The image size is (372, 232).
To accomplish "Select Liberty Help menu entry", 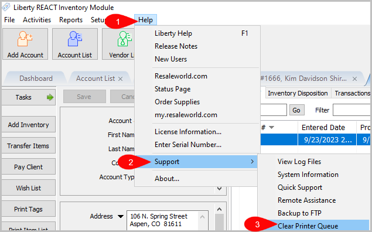I will pos(197,33).
